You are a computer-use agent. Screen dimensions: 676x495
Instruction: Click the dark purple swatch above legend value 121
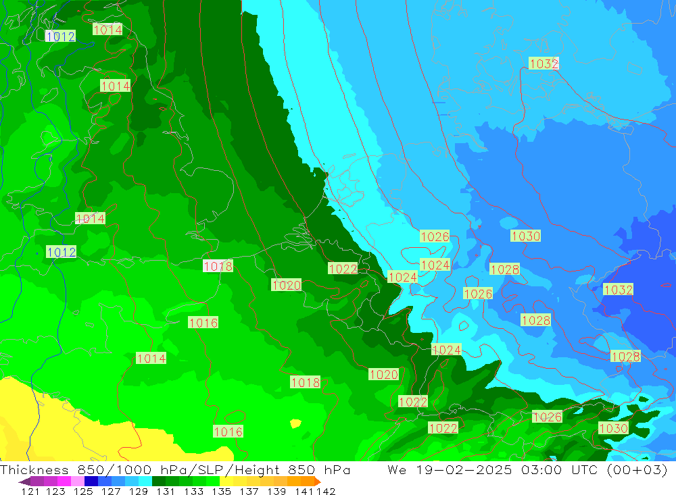37,481
